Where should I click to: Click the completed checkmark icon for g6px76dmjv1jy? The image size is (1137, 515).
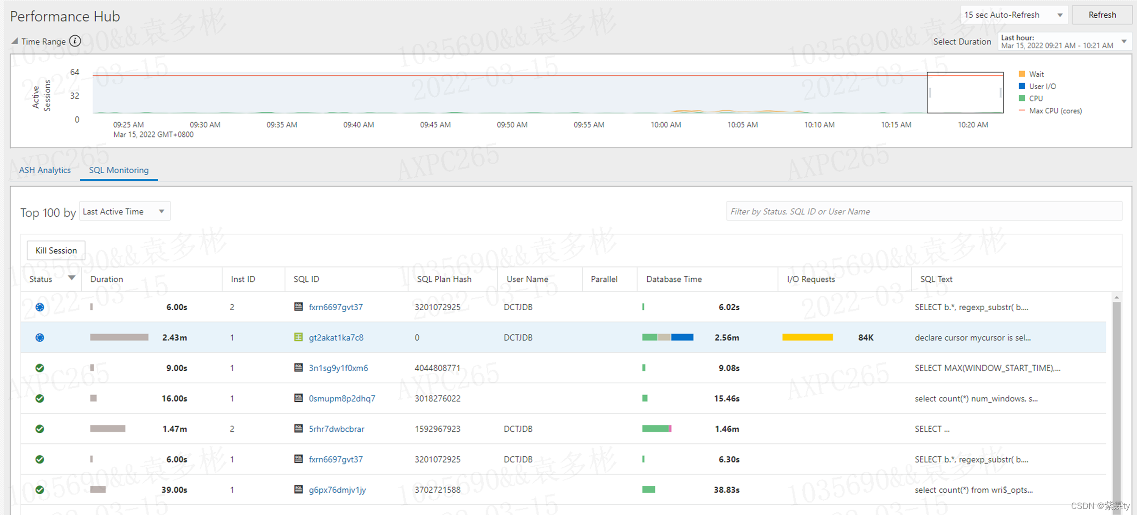click(x=40, y=489)
